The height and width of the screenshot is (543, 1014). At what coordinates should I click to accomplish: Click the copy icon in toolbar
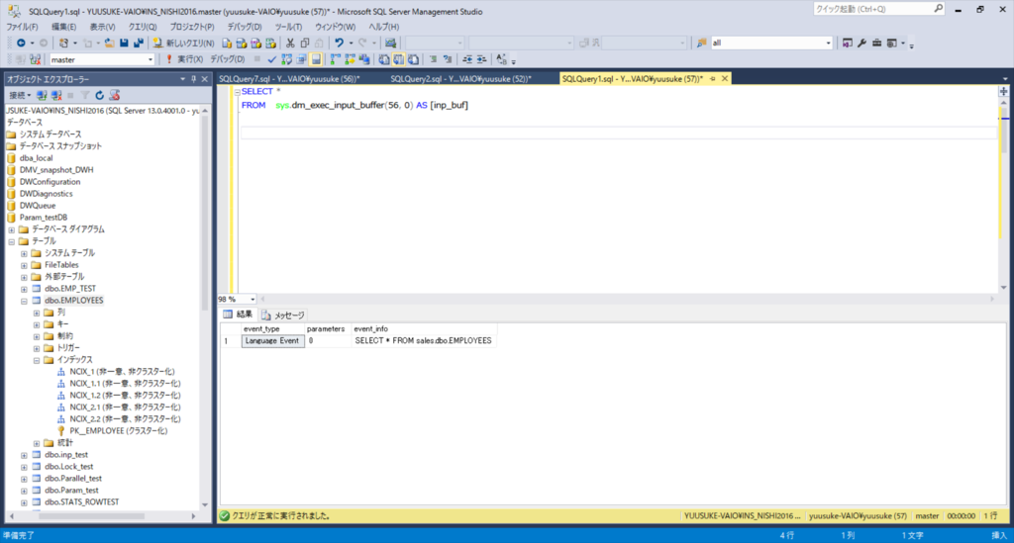coord(305,44)
